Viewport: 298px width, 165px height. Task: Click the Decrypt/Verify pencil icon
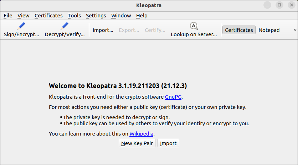coord(65,26)
